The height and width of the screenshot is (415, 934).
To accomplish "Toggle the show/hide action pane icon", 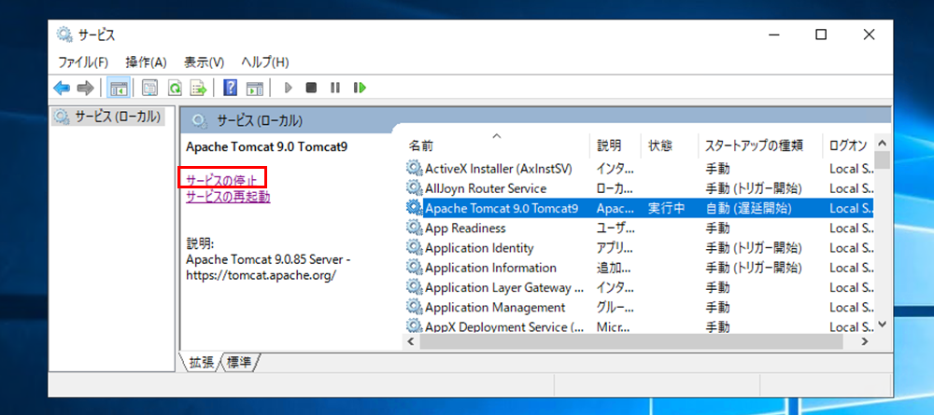I will [255, 89].
